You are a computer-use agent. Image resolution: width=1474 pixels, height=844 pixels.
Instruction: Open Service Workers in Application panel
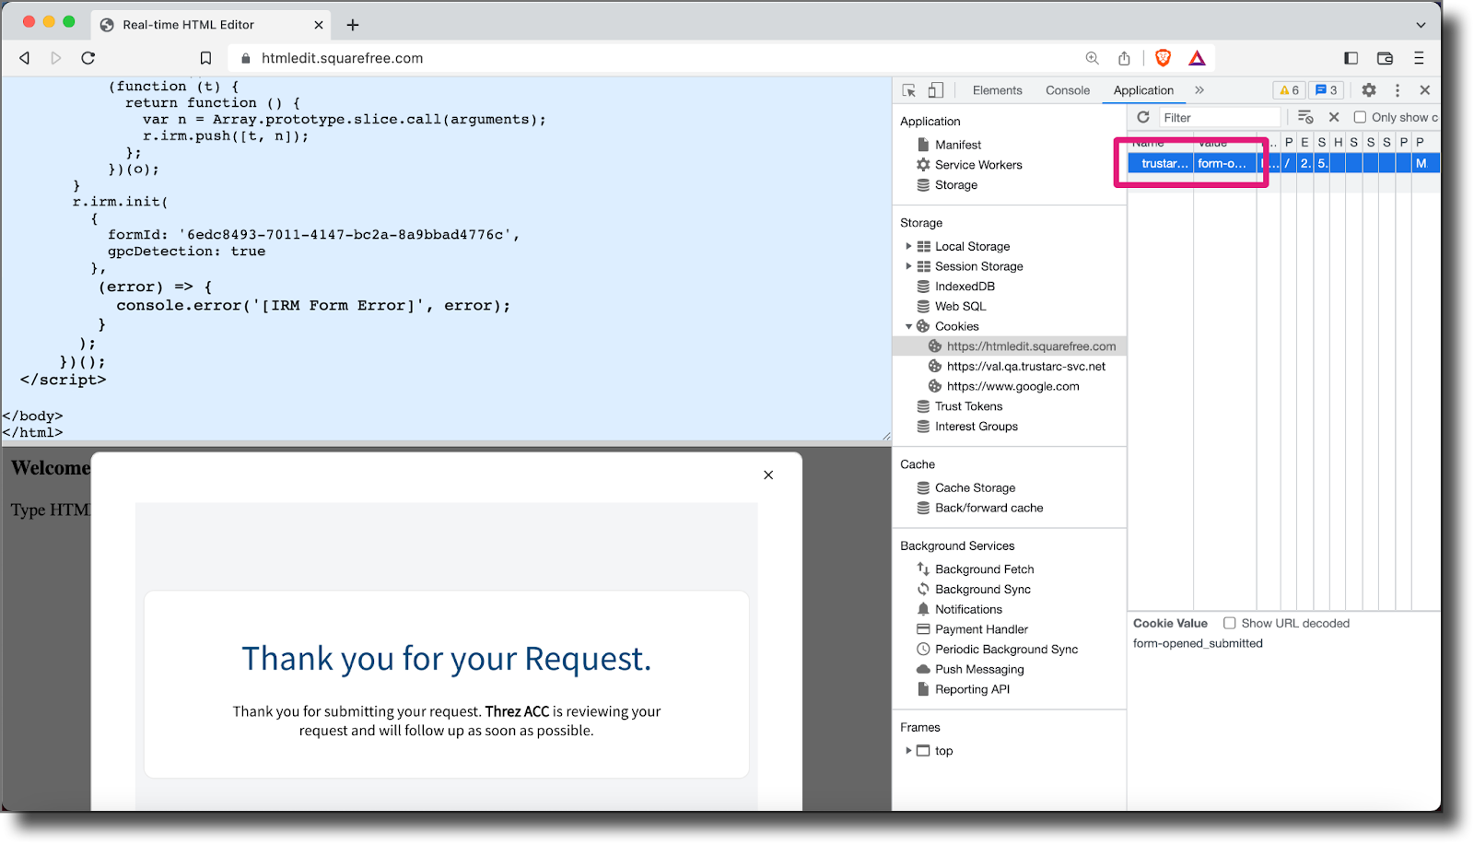click(978, 164)
